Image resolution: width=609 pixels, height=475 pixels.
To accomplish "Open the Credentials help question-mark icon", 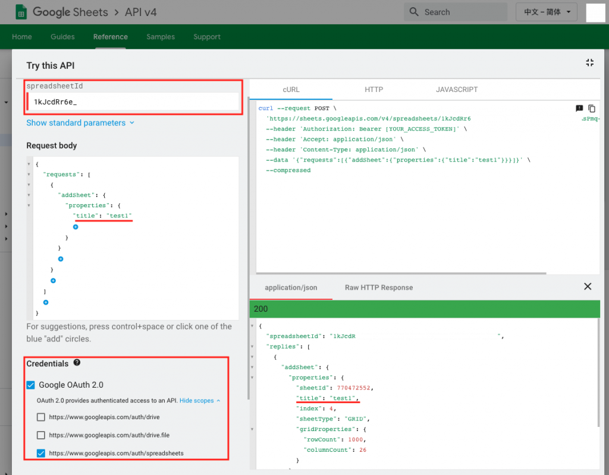I will (x=77, y=363).
